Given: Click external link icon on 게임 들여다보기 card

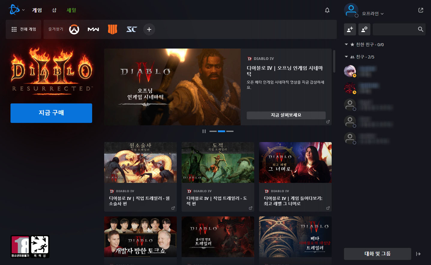Looking at the screenshot, I should (328, 208).
